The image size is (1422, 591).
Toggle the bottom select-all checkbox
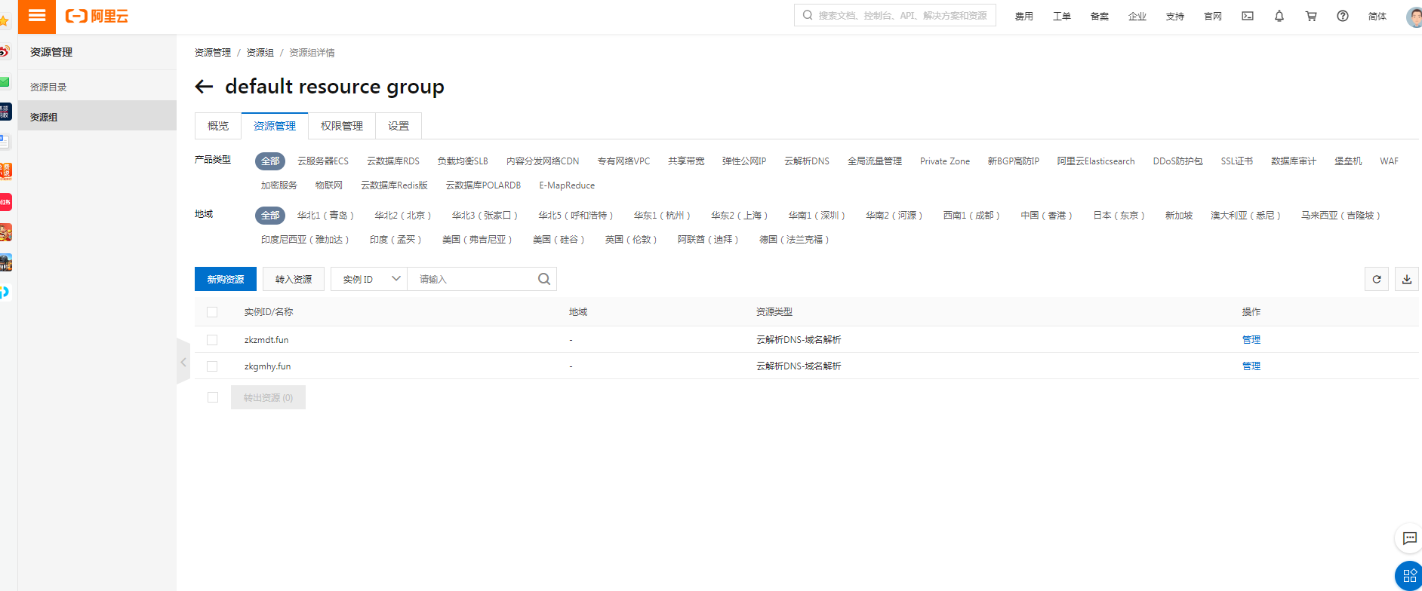213,397
